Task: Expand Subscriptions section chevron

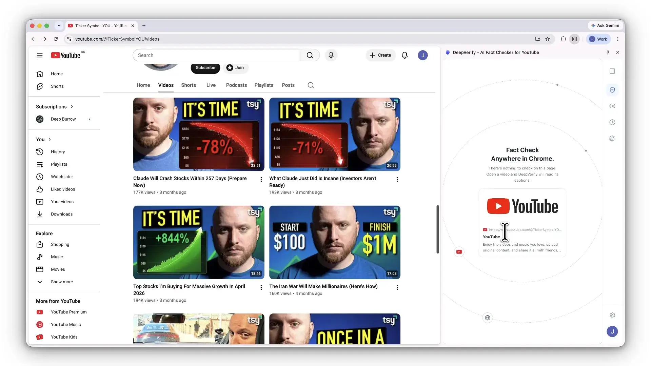Action: click(x=72, y=107)
